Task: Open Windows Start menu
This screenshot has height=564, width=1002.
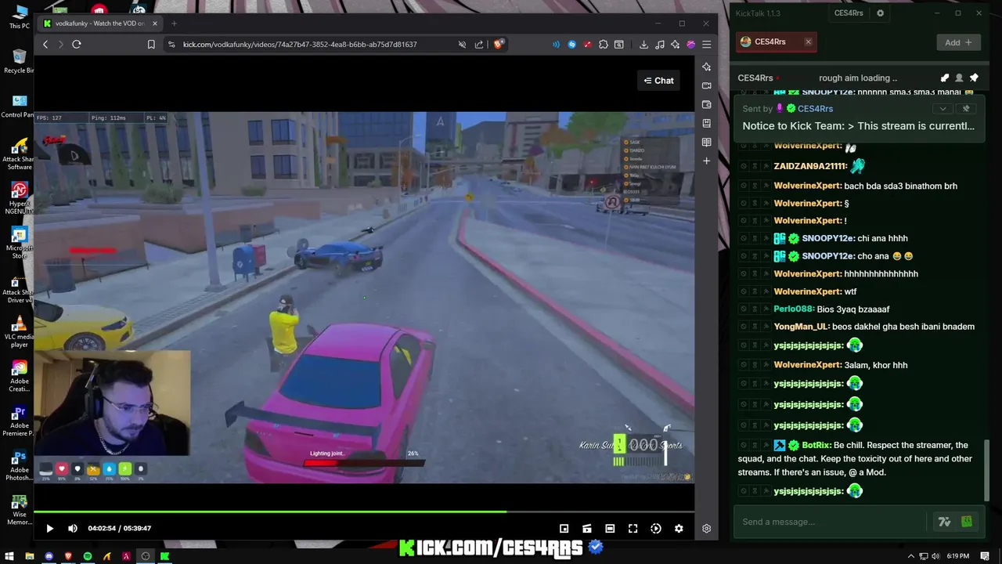Action: tap(9, 556)
